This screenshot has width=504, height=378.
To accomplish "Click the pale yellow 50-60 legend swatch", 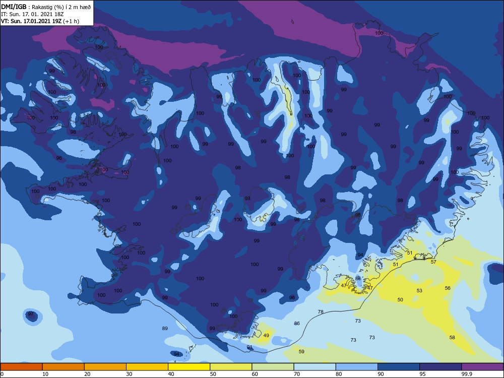I will [231, 367].
